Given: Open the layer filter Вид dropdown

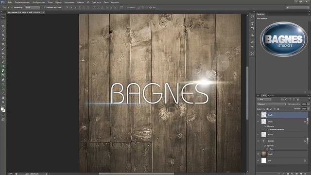Looking at the screenshot, I should pyautogui.click(x=264, y=99).
